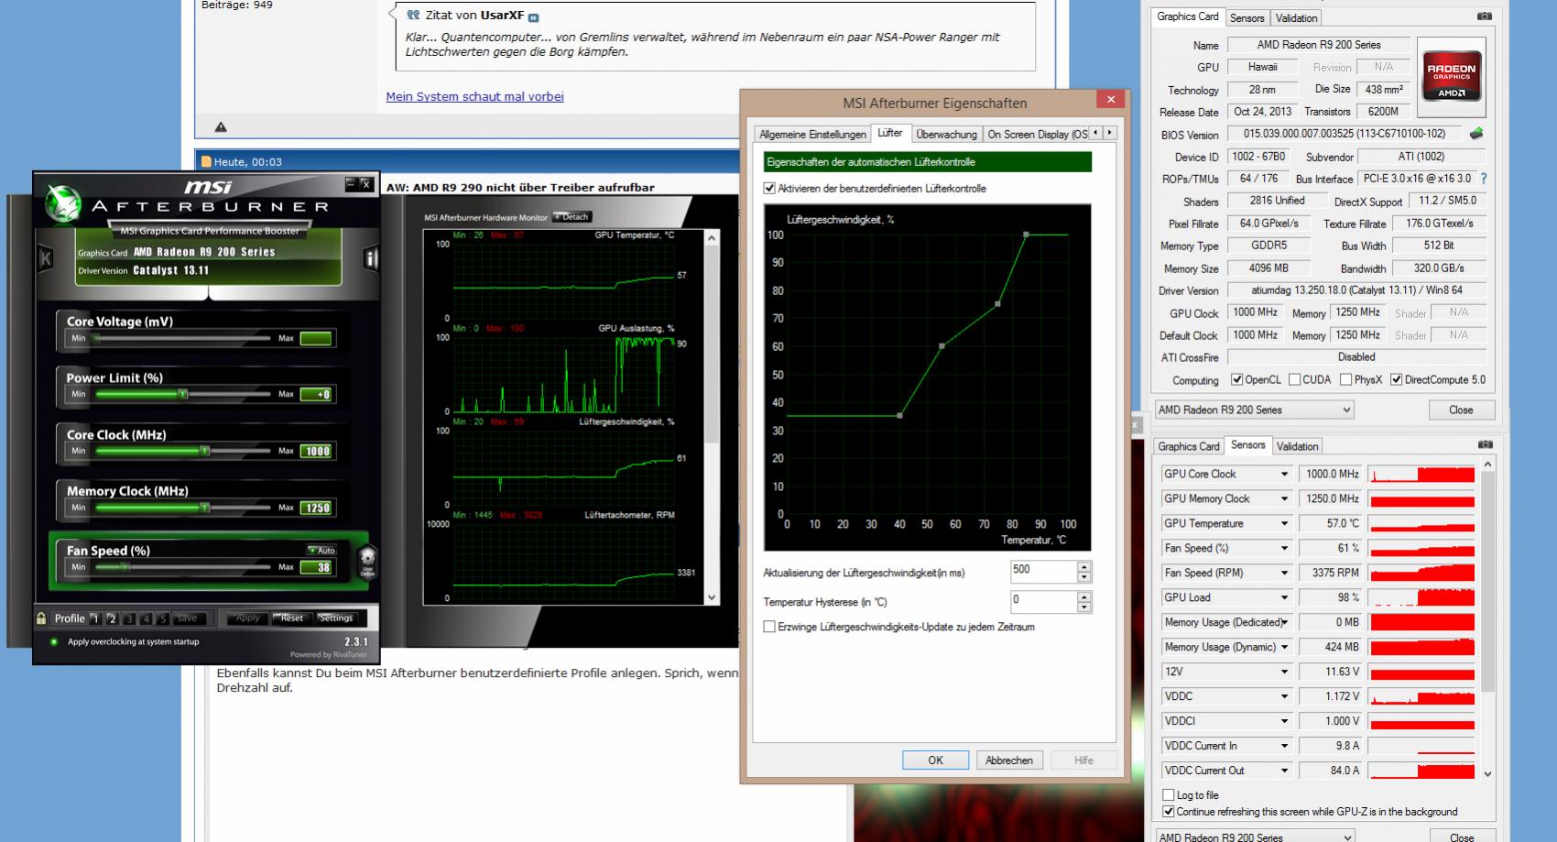Image resolution: width=1557 pixels, height=842 pixels.
Task: Toggle Apply overclocking at system startup indicator
Action: [54, 642]
